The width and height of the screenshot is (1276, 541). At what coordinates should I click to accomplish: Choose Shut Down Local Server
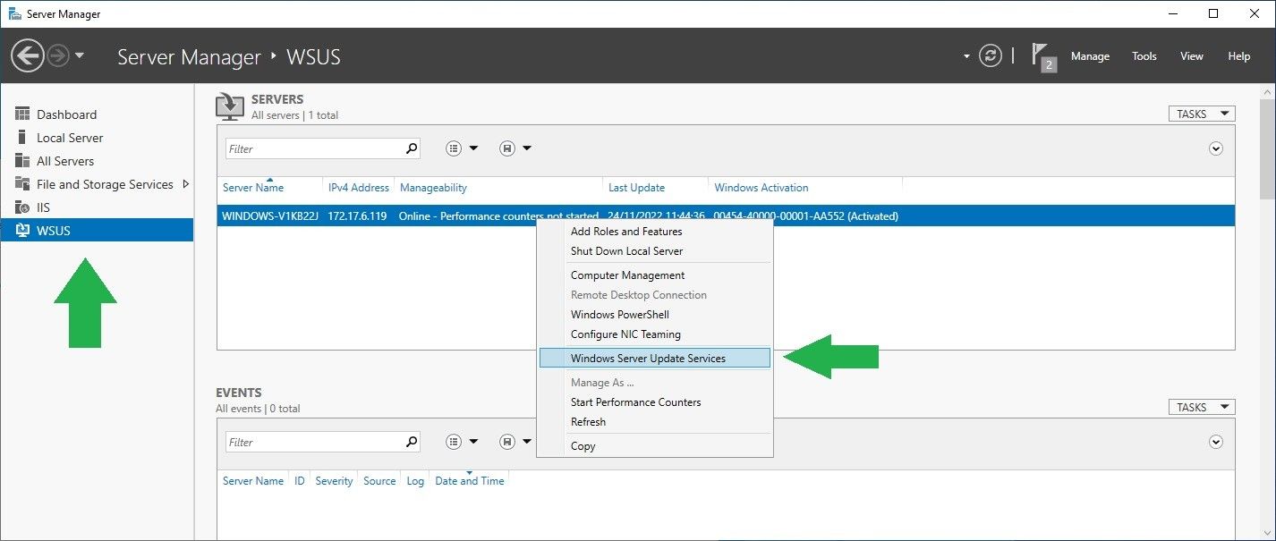pyautogui.click(x=655, y=251)
